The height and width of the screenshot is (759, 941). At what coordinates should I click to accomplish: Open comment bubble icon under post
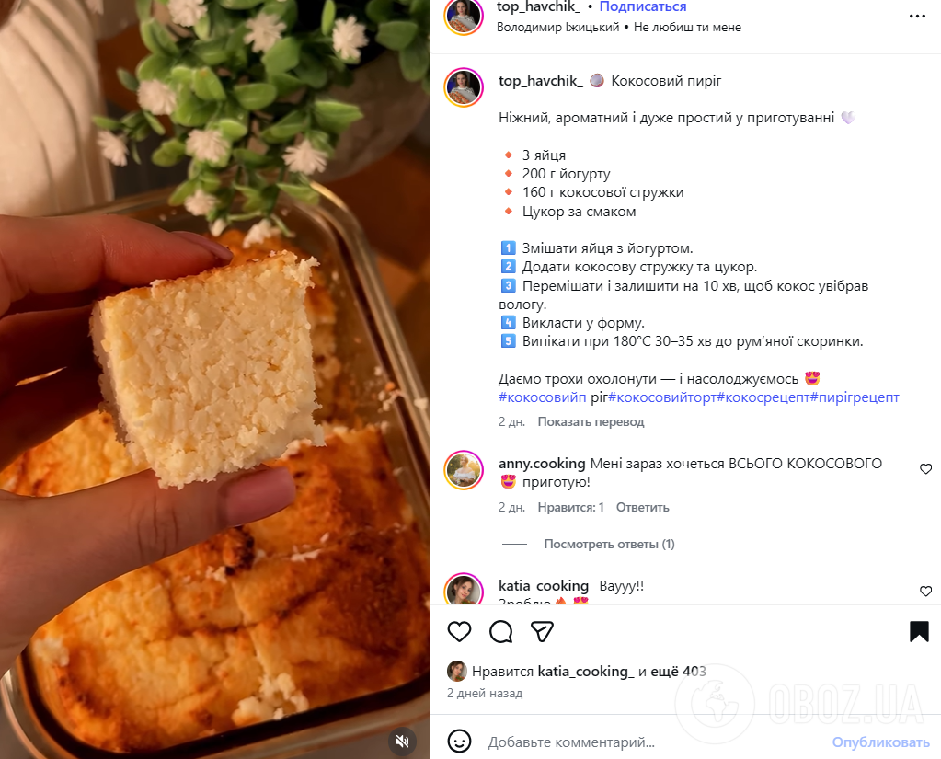500,632
